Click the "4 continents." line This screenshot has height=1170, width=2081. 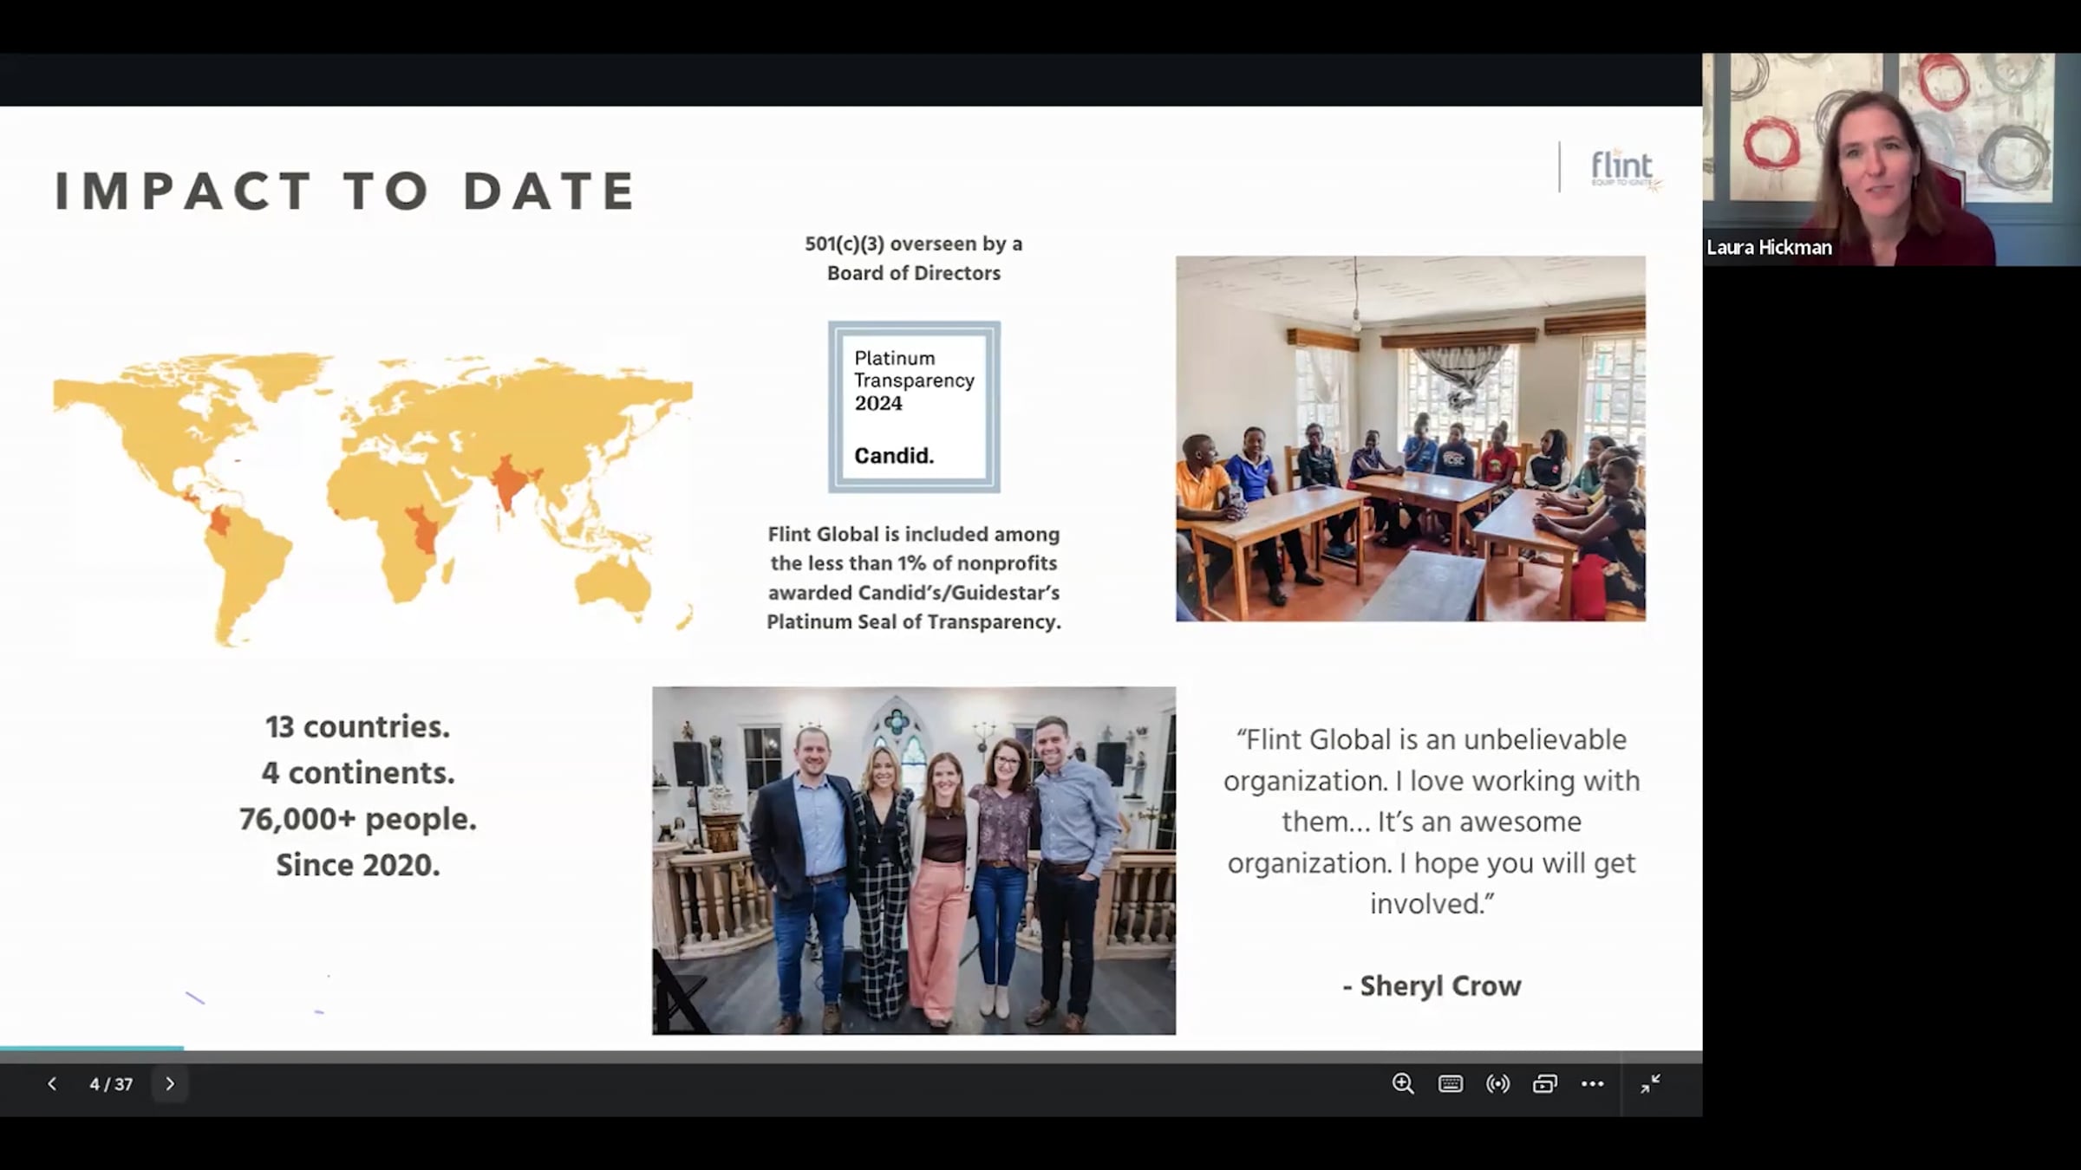point(358,773)
